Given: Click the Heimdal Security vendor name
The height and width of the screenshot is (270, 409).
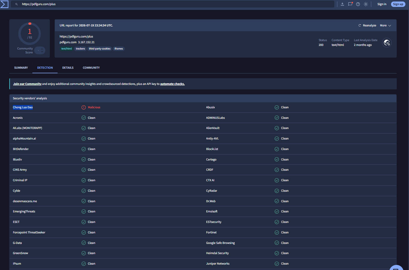Looking at the screenshot, I should pyautogui.click(x=217, y=253).
